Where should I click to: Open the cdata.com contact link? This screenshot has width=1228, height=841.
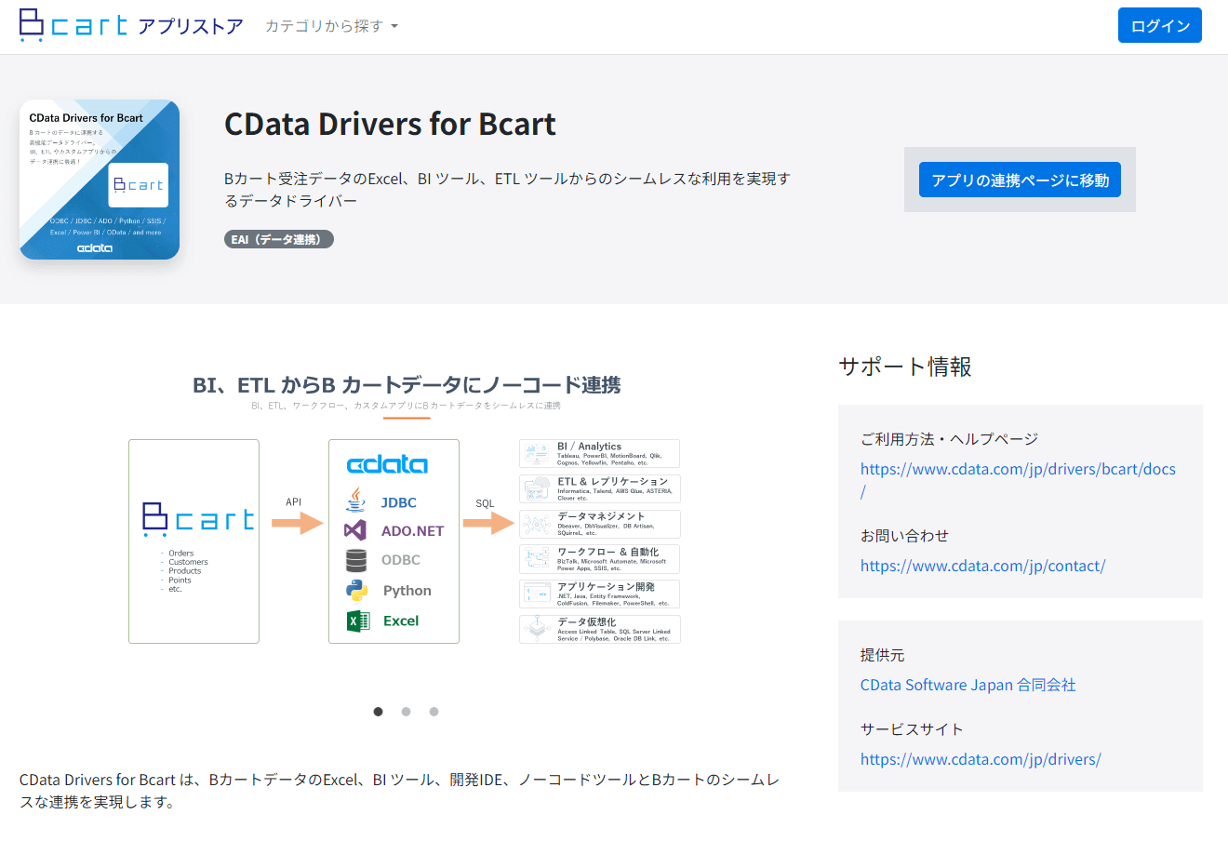(982, 566)
